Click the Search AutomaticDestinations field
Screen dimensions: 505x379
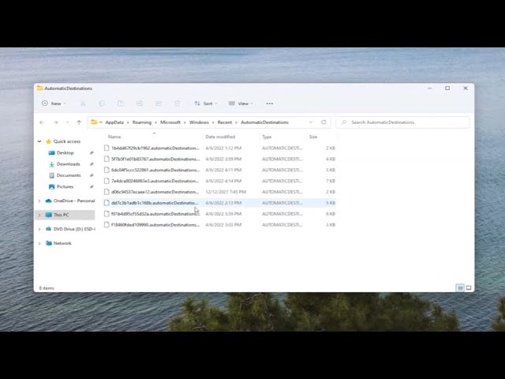pos(402,122)
